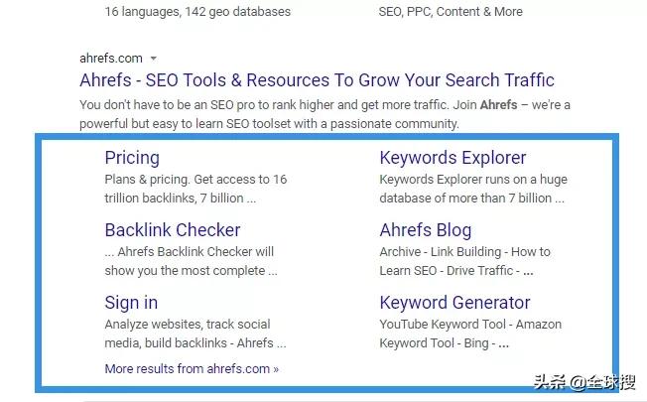Click the ahrefs.com URL above the title

[x=111, y=58]
